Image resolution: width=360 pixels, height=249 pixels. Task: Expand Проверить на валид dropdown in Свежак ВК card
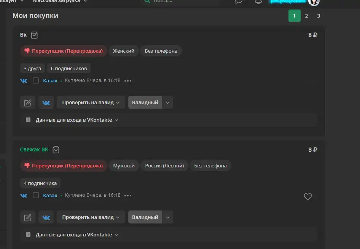pyautogui.click(x=91, y=217)
